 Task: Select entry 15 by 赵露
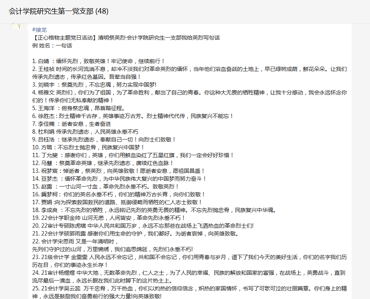(x=105, y=187)
